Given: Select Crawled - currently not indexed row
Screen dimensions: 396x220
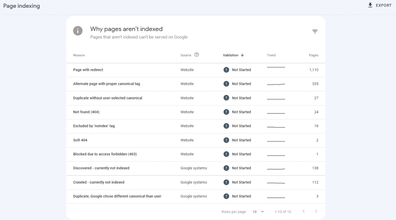Looking at the screenshot, I should point(99,182).
